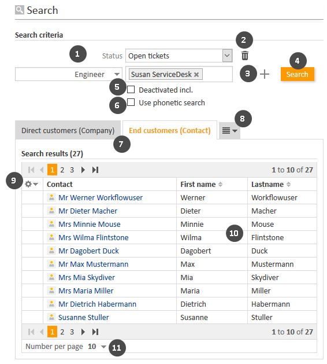Open the list view options dropdown beside tabs
The image size is (327, 364).
(230, 131)
